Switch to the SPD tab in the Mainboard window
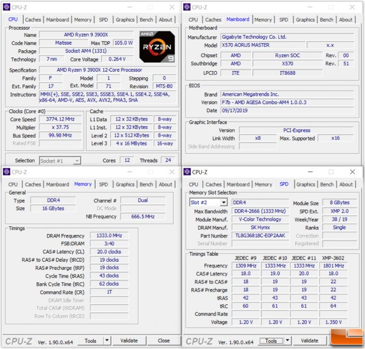The width and height of the screenshot is (365, 349). tap(284, 20)
